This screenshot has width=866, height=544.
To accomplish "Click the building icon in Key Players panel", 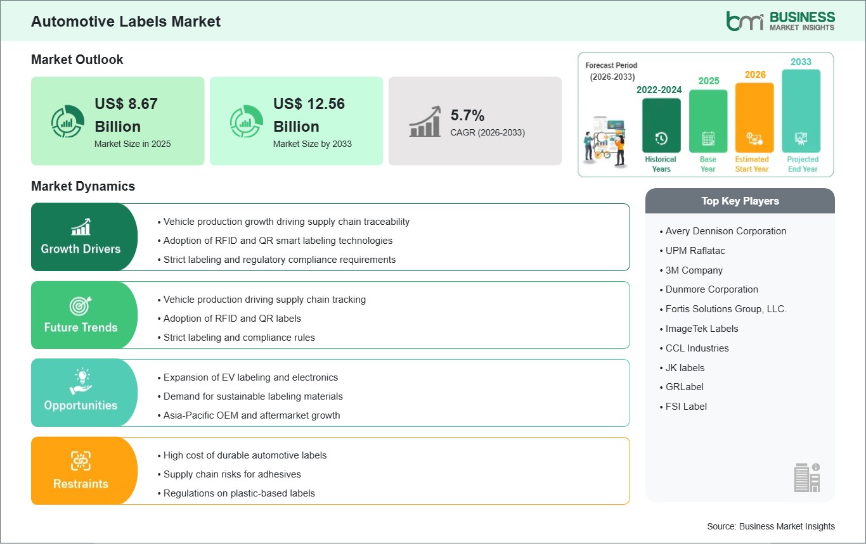I will coord(806,477).
